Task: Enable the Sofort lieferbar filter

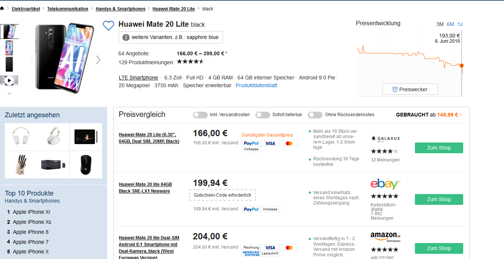Action: tap(263, 115)
